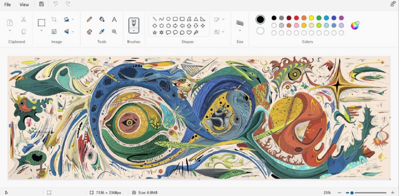Click the Save floppy disk icon

[41, 4]
